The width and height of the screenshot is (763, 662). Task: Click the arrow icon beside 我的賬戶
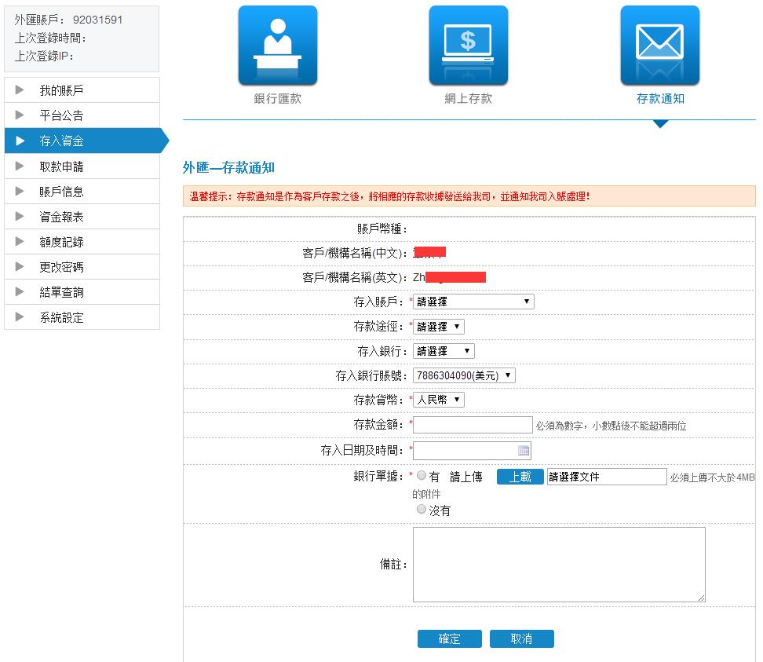(x=20, y=90)
